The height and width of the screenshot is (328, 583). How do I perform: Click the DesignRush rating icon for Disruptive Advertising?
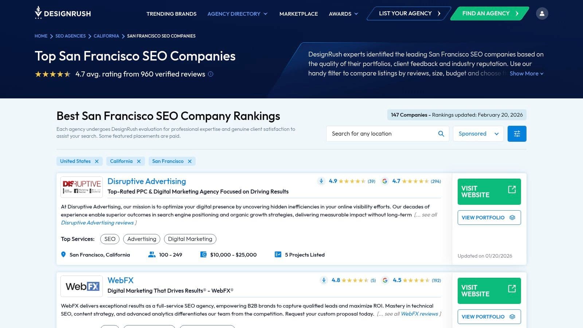321,181
